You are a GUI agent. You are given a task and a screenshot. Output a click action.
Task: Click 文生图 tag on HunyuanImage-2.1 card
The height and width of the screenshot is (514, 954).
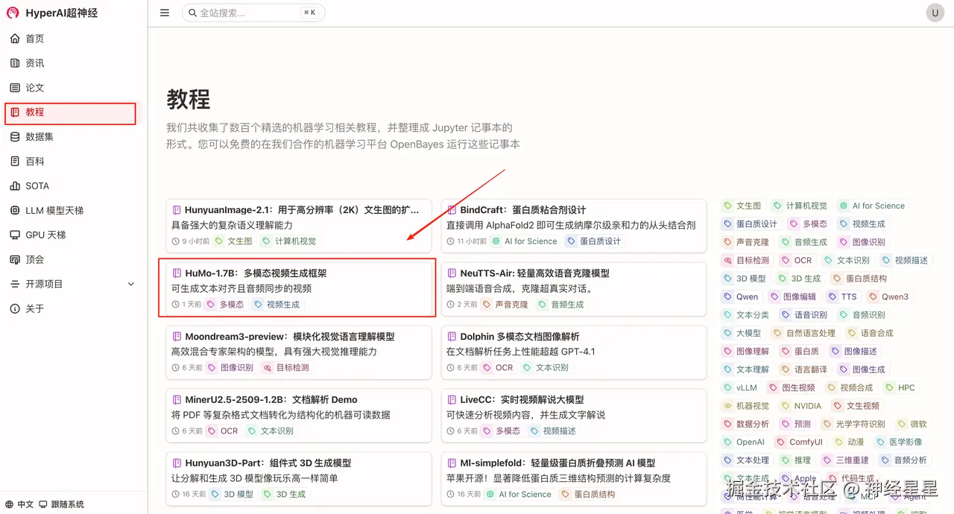233,241
